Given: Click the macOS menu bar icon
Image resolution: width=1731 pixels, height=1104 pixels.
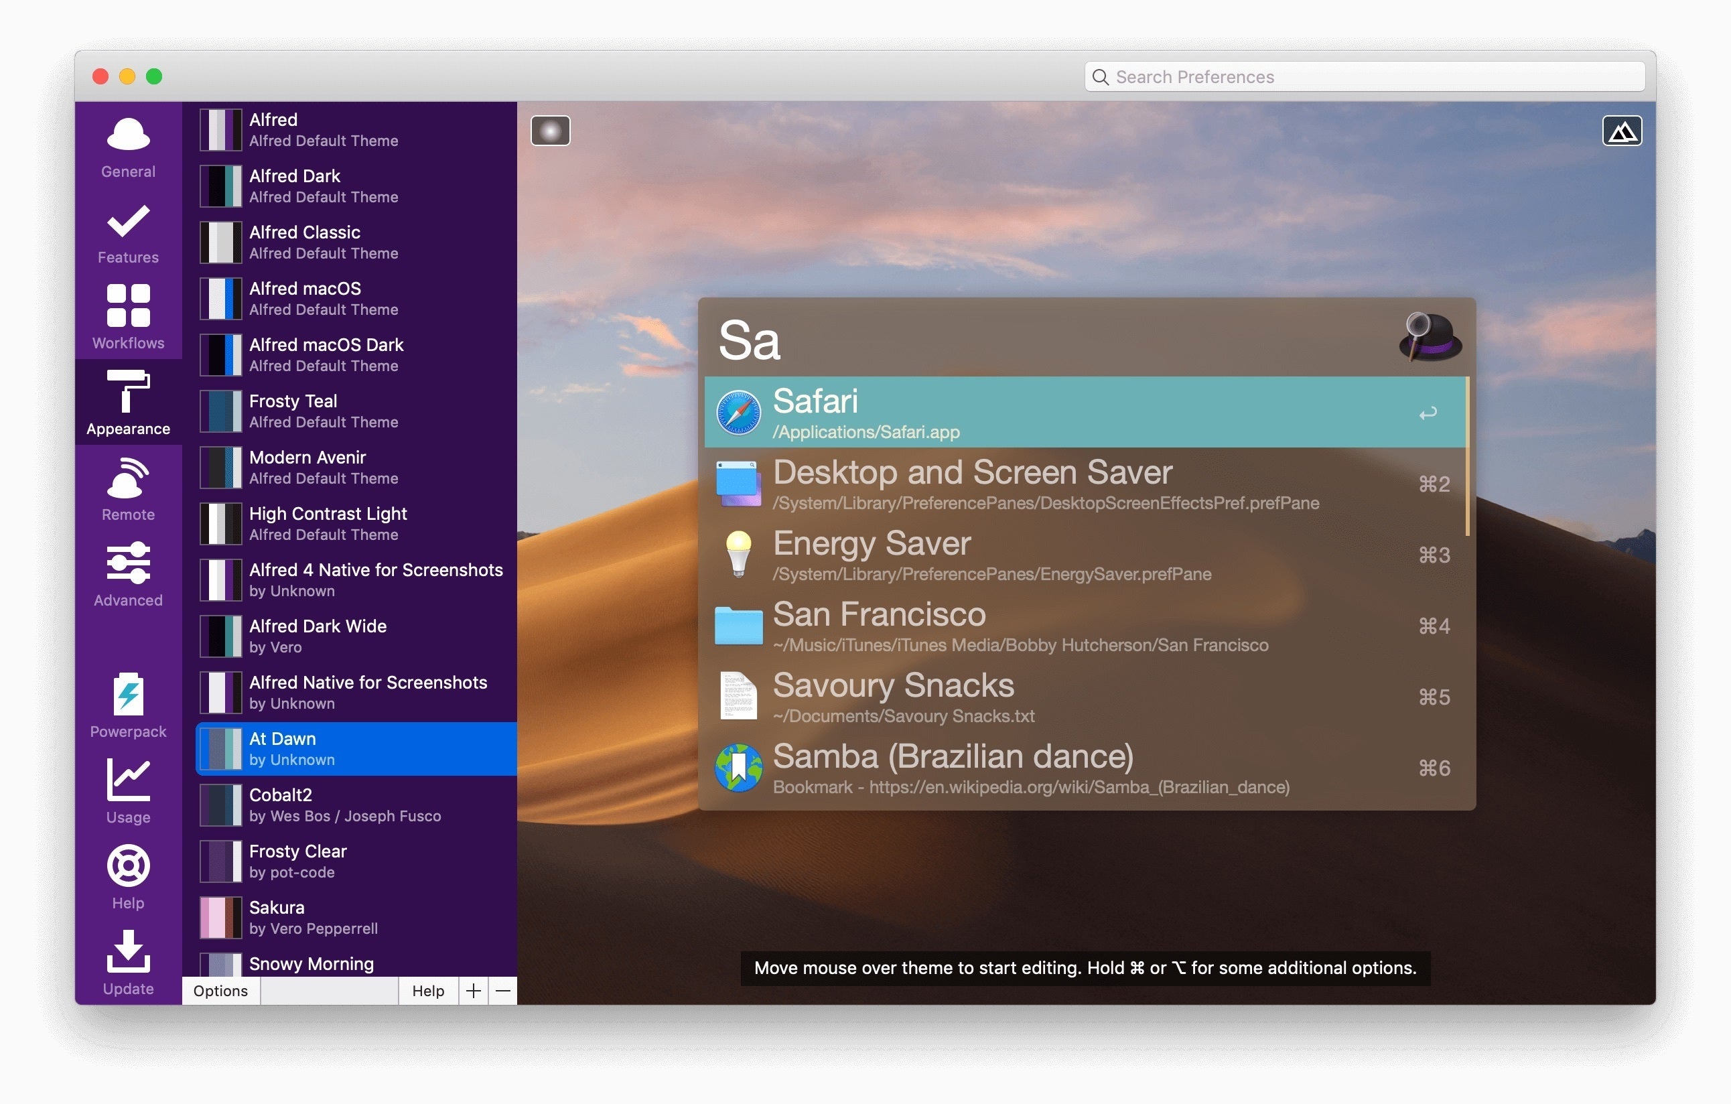Looking at the screenshot, I should (x=551, y=130).
